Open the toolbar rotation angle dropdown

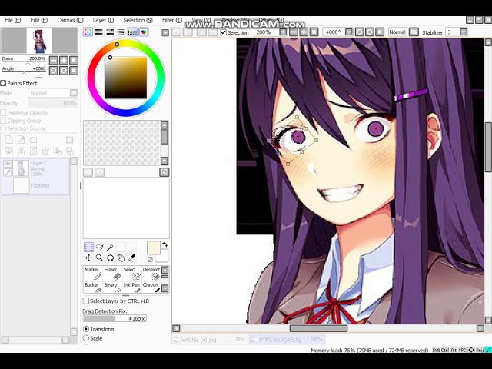(348, 32)
